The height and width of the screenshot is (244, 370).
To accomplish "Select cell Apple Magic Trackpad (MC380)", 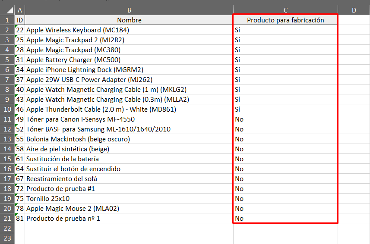I will click(x=129, y=50).
